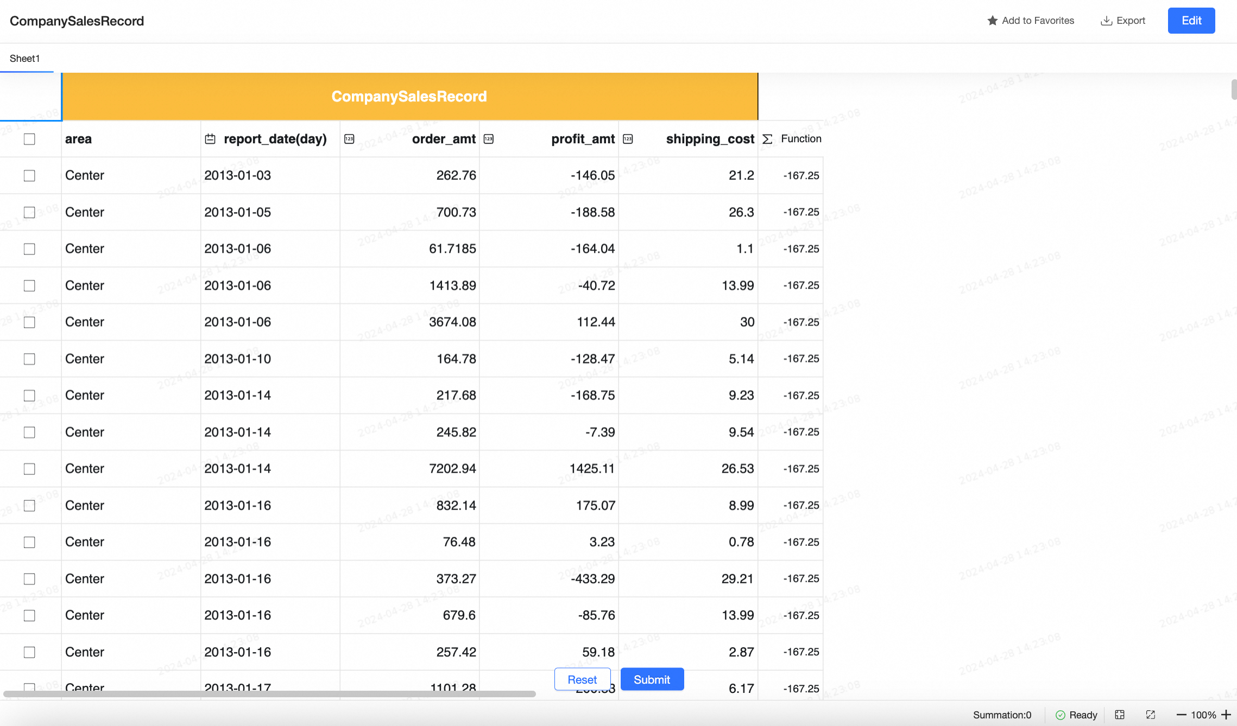
Task: Click the numeric type icon before profit_amt
Action: pyautogui.click(x=489, y=139)
